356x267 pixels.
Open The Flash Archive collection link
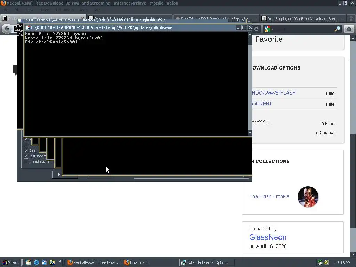tap(269, 196)
